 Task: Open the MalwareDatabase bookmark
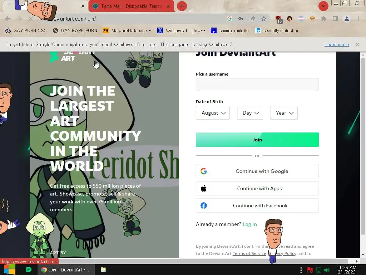(x=127, y=30)
